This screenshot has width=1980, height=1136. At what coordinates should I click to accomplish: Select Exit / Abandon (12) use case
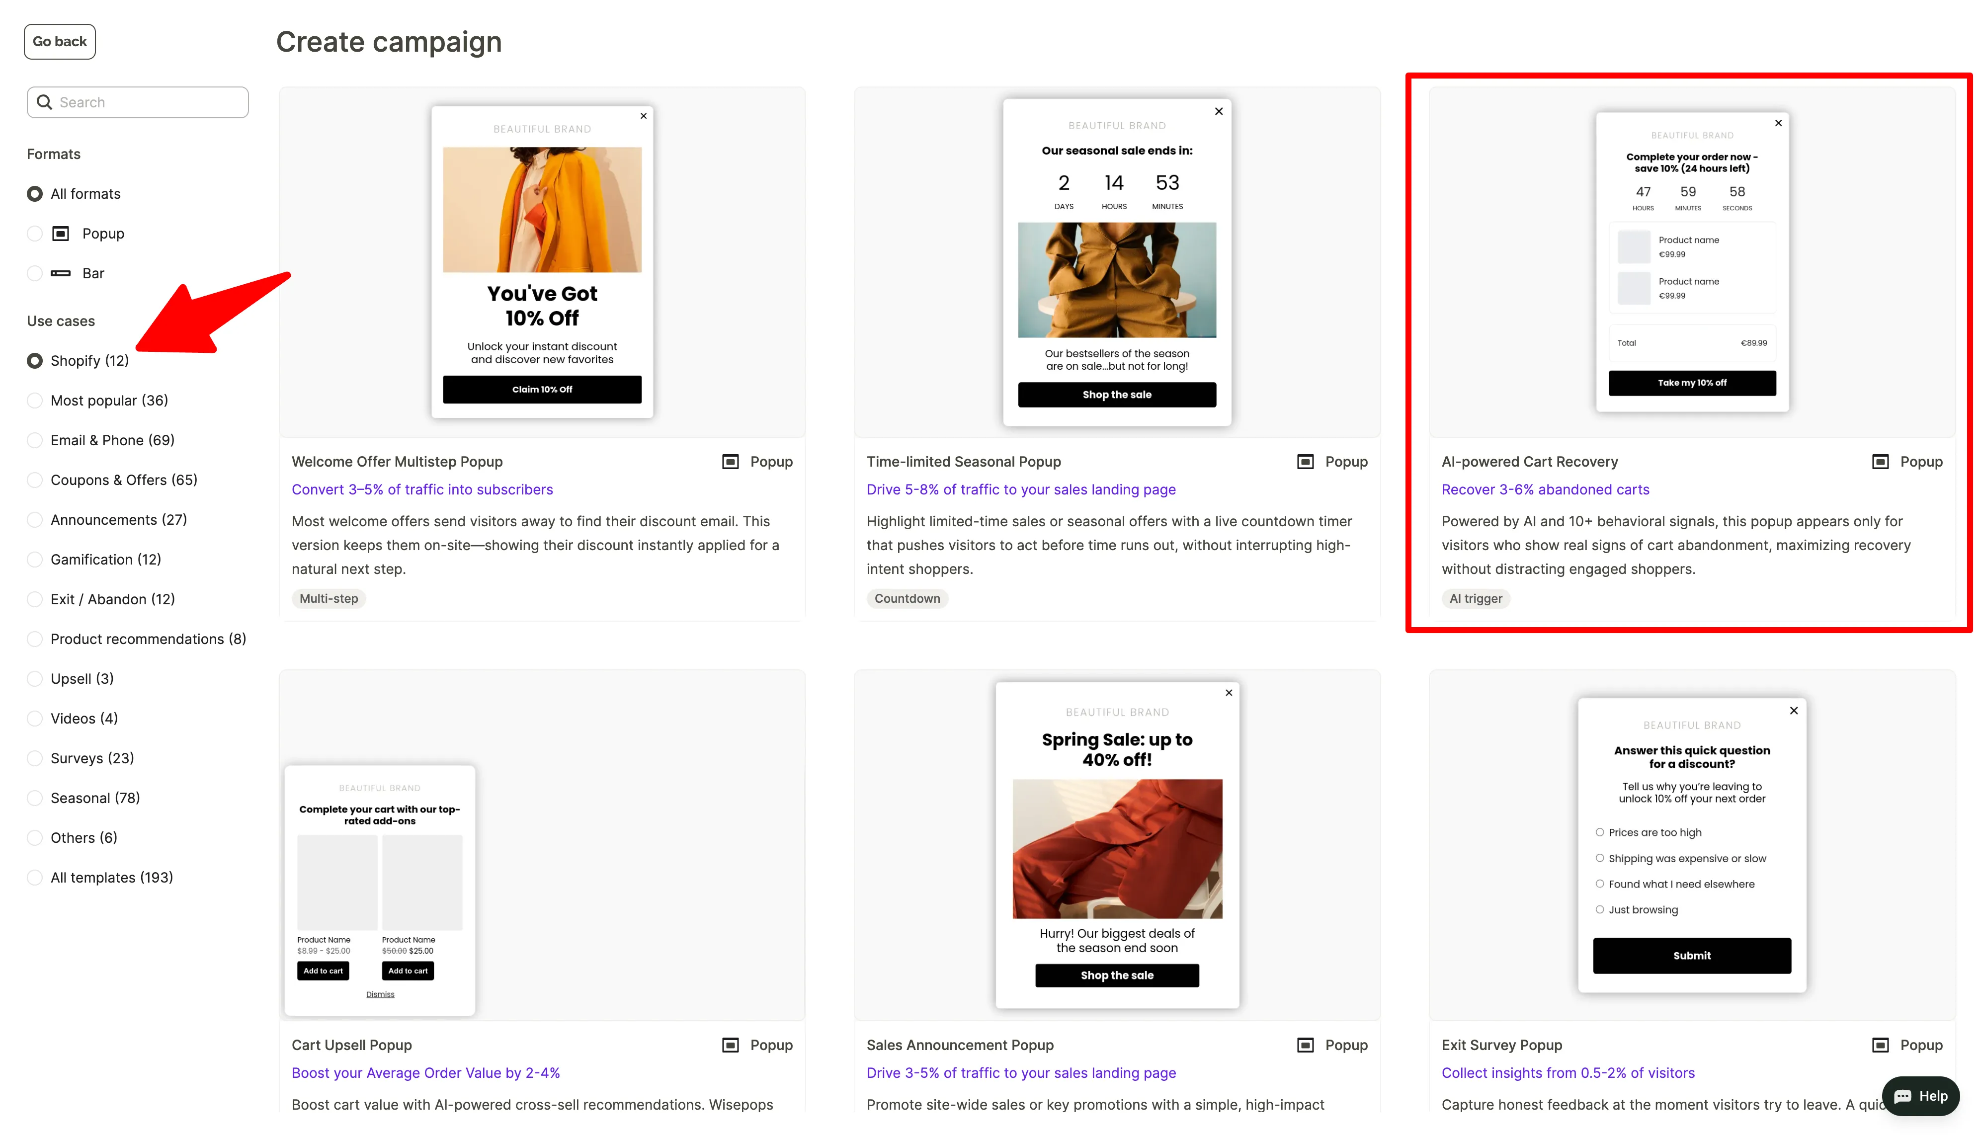(34, 599)
